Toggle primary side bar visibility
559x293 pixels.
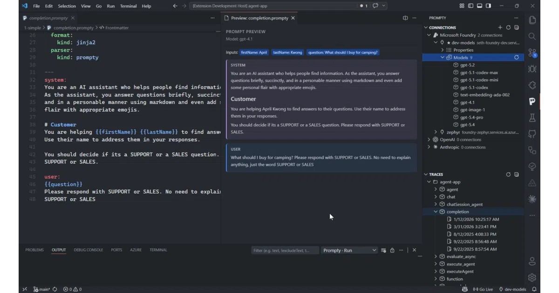click(x=470, y=6)
